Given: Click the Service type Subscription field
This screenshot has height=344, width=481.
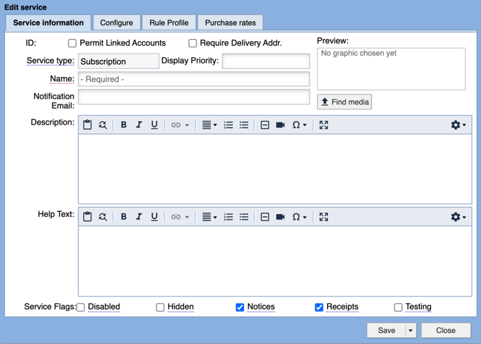Looking at the screenshot, I should (x=119, y=61).
